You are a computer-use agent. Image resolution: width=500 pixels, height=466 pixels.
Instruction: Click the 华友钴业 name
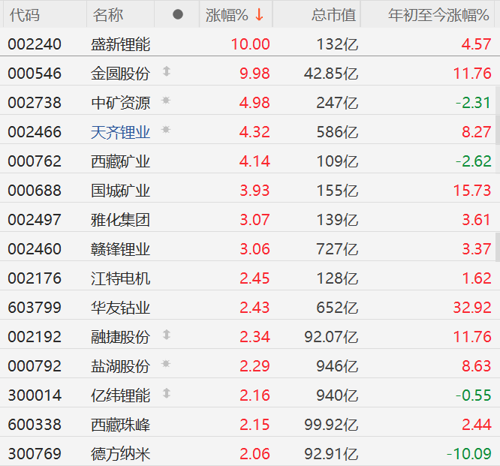coord(121,308)
